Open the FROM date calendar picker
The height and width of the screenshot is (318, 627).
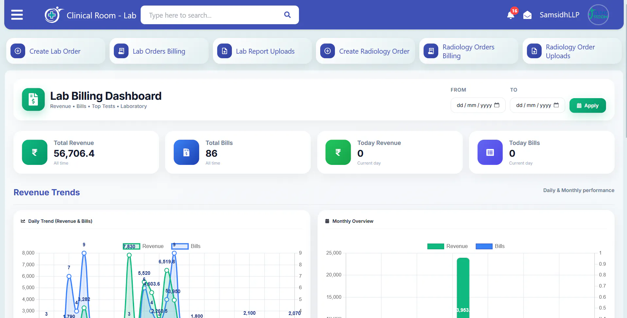click(x=497, y=105)
